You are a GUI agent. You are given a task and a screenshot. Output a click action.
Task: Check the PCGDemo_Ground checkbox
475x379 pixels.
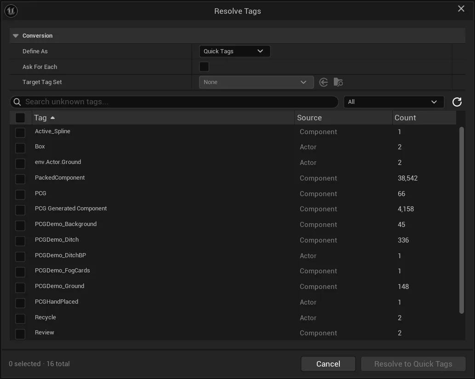coord(20,288)
